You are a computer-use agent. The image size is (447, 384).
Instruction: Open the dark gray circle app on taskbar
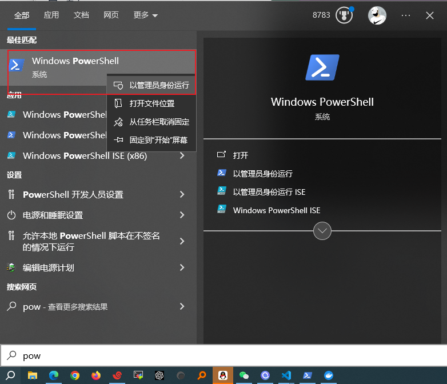181,375
